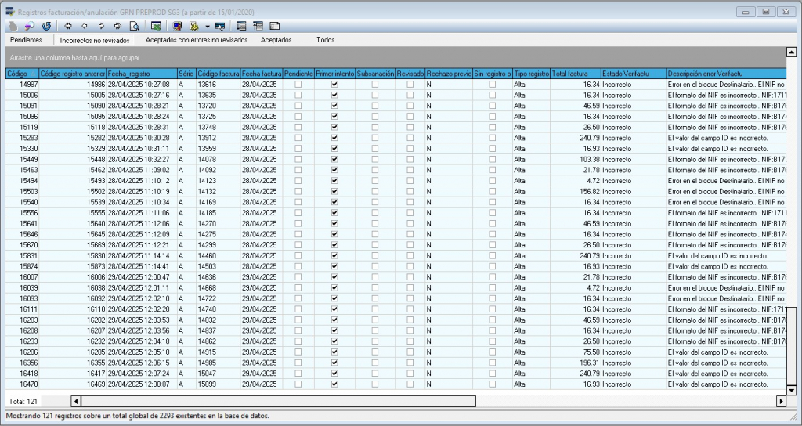The width and height of the screenshot is (802, 426).
Task: Sort by the Código column header
Action: [22, 74]
